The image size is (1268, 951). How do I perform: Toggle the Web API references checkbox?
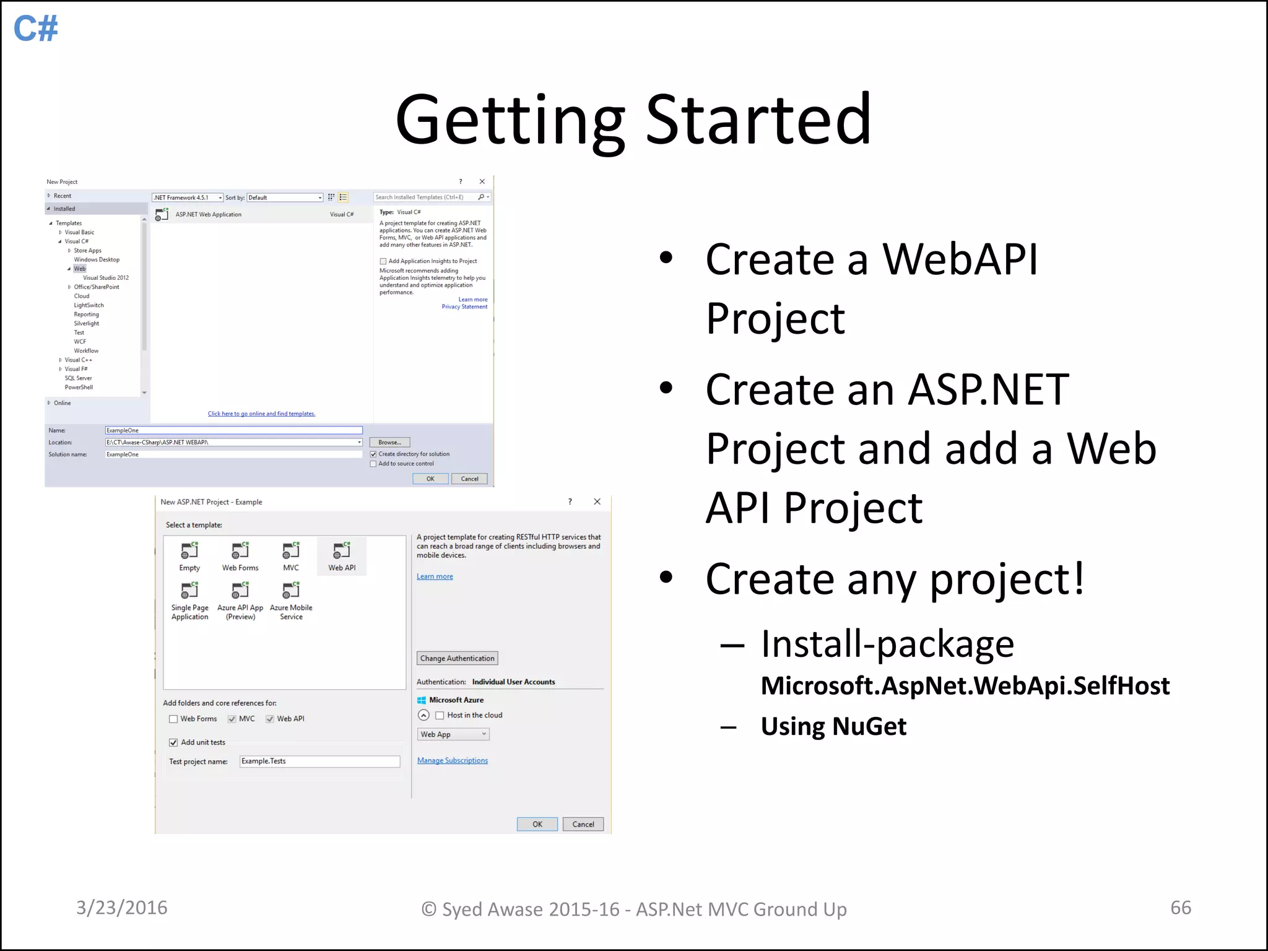click(x=270, y=719)
